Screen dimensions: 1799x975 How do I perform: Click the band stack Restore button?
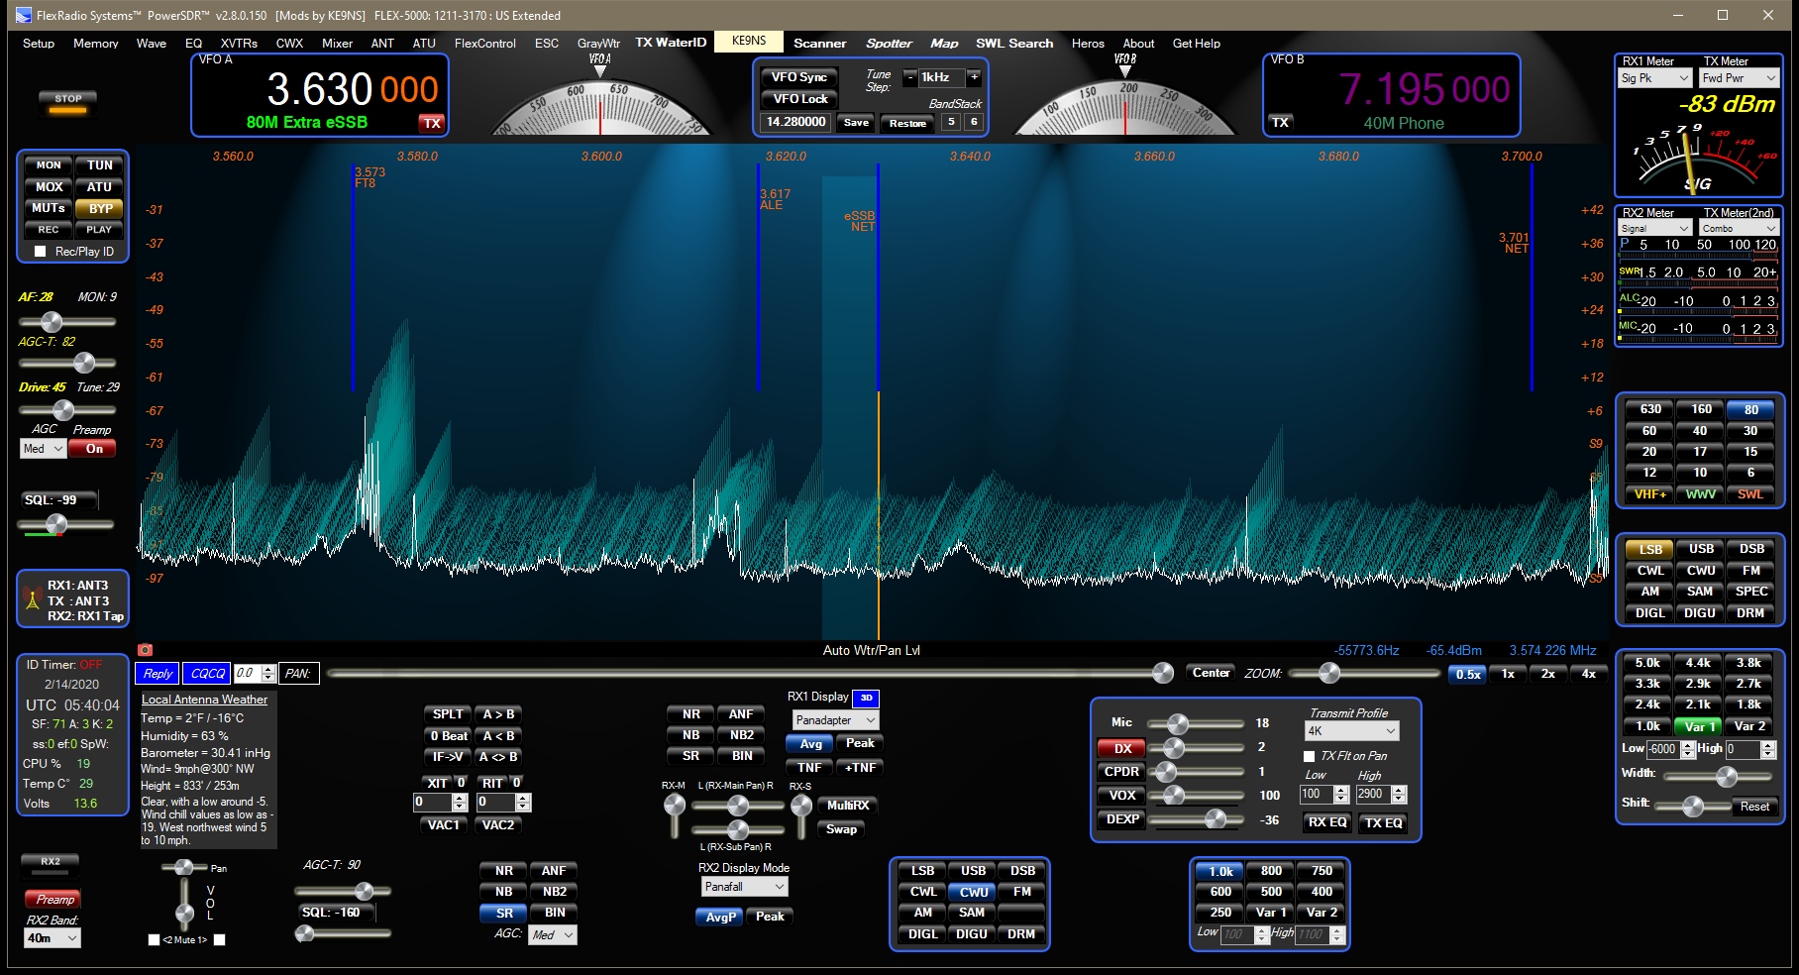pyautogui.click(x=907, y=123)
